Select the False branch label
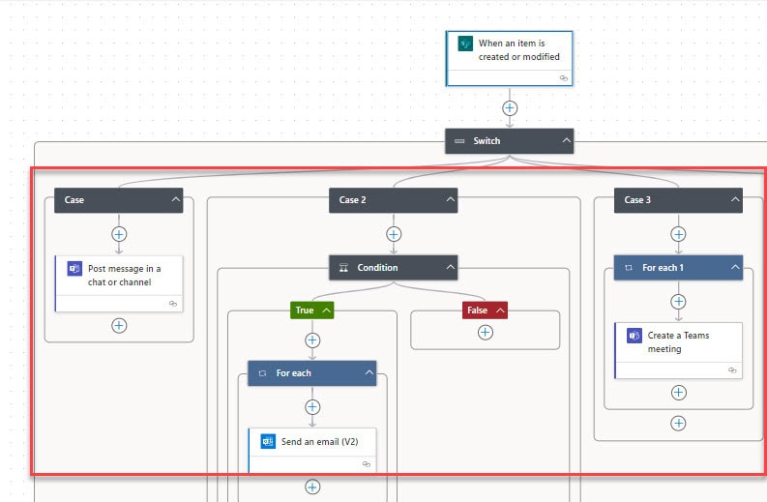The image size is (767, 502). click(x=477, y=310)
